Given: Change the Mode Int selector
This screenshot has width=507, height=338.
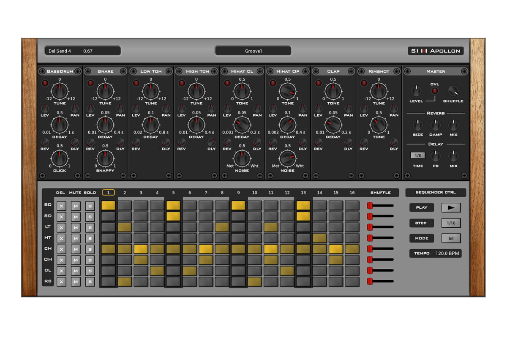Looking at the screenshot, I should pos(451,238).
